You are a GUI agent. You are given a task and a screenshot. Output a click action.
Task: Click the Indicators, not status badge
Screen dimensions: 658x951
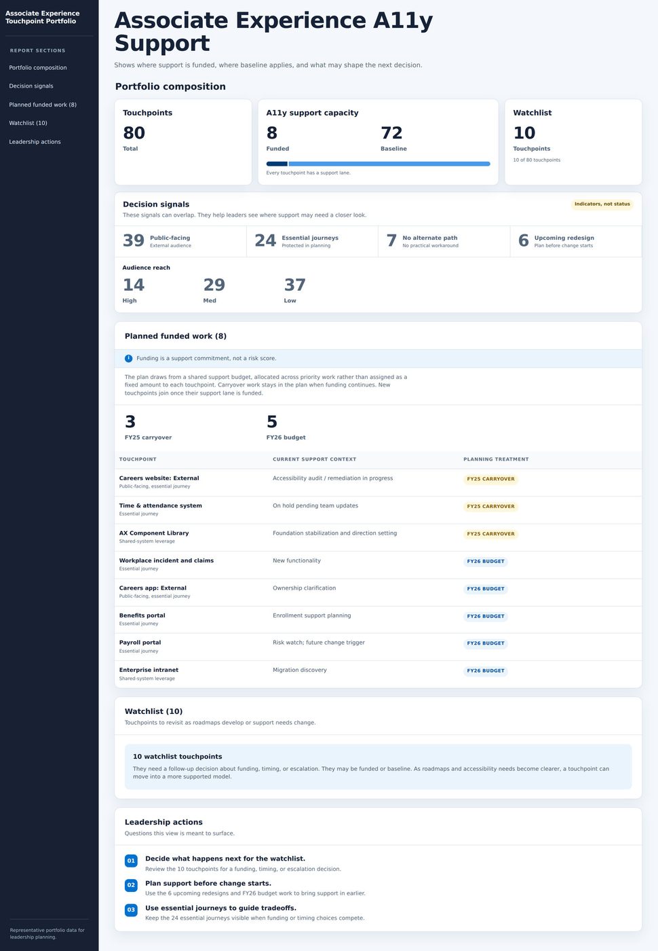coord(602,204)
